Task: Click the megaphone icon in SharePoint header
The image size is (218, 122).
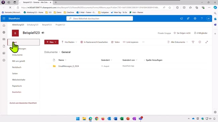Action: tap(181, 18)
